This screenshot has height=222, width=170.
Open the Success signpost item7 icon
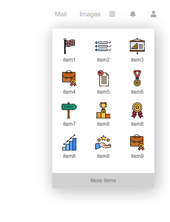pos(69,110)
